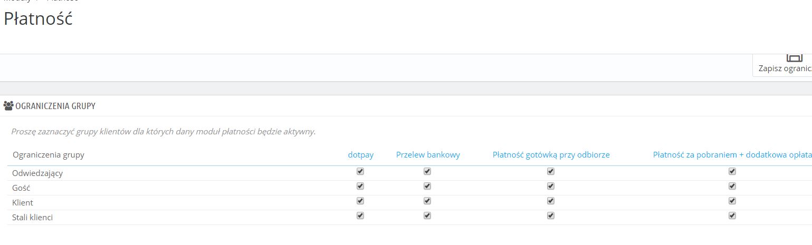The width and height of the screenshot is (812, 245).
Task: Click the Płatność gotówką przy odbiorze link
Action: [x=551, y=155]
